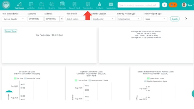Close the filter bar with X
The height and width of the screenshot is (109, 194).
[186, 19]
